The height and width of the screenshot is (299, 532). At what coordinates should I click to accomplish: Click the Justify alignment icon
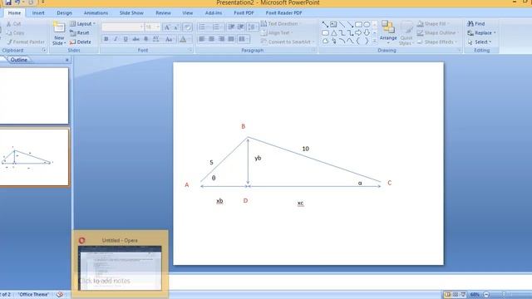coord(231,39)
